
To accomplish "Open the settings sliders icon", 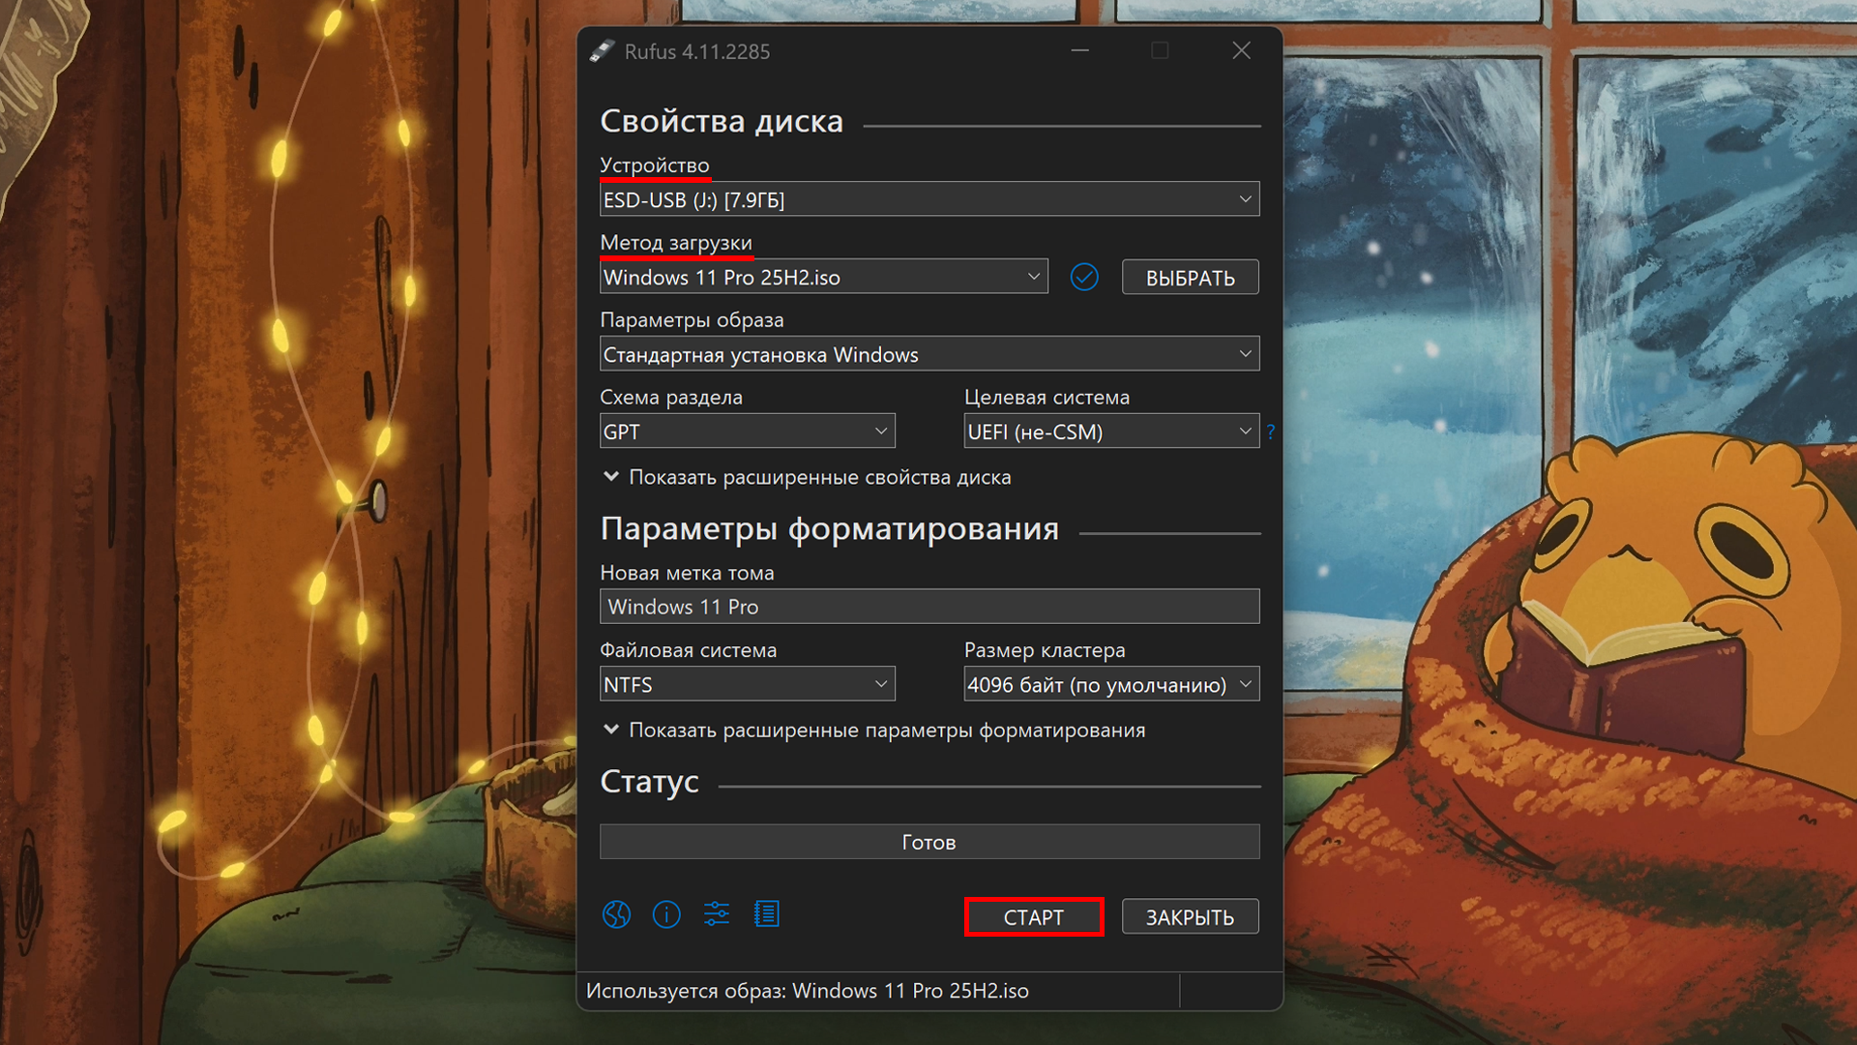I will pyautogui.click(x=717, y=914).
